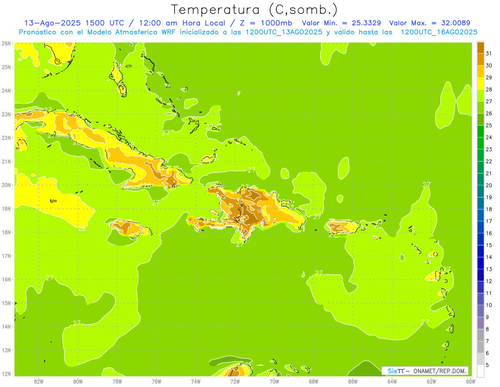Click the "Valor Max. = 32.0089" text
This screenshot has height=387, width=500.
(x=430, y=23)
